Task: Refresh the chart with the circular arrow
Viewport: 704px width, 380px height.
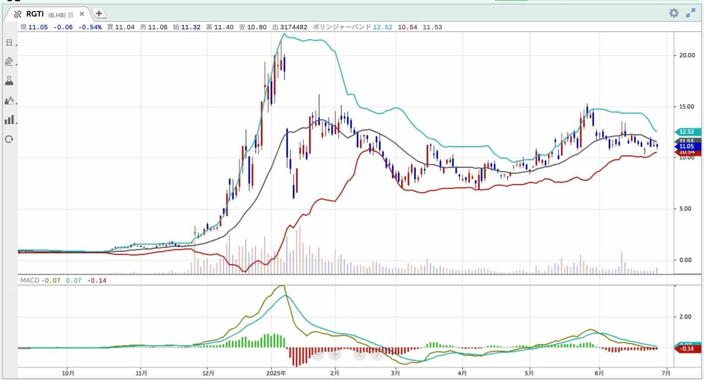Action: tap(9, 139)
